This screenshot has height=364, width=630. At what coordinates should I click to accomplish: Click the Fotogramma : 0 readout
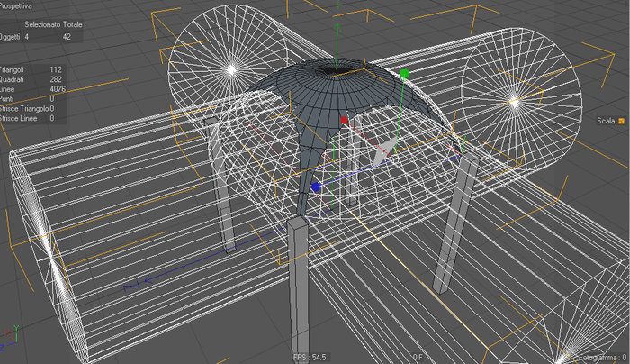point(603,357)
